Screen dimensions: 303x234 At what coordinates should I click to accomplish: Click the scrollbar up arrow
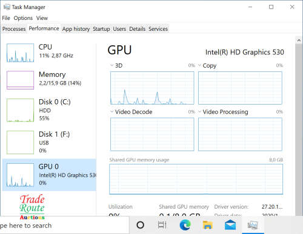pos(299,41)
